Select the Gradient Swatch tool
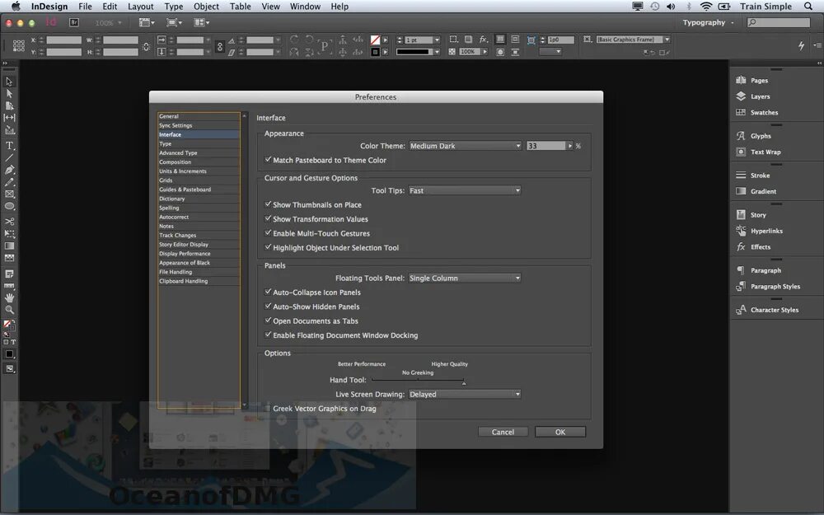 (x=9, y=246)
